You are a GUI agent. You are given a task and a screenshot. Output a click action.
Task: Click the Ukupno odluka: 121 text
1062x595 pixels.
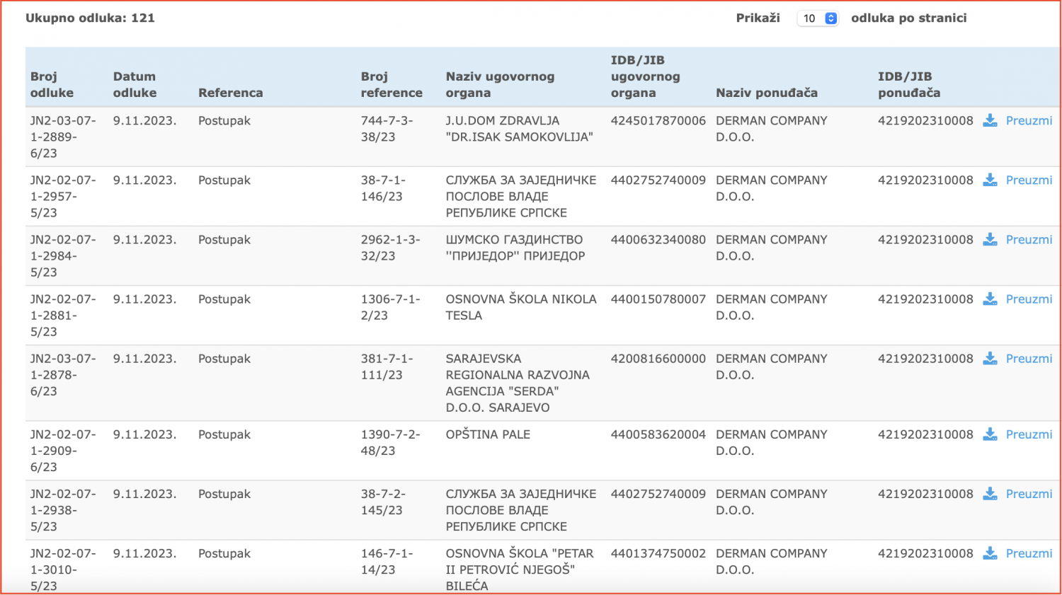(x=90, y=18)
